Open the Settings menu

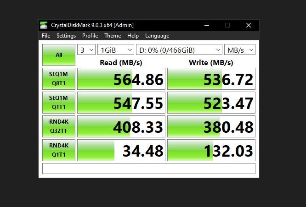click(x=66, y=36)
